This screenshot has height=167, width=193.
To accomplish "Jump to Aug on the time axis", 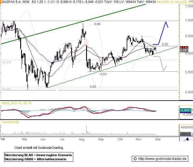I will pyautogui.click(x=81, y=139).
